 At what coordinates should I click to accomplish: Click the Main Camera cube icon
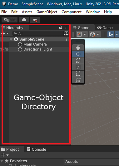(x=20, y=44)
